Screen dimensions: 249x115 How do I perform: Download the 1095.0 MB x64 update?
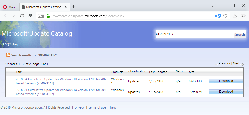[226, 92]
